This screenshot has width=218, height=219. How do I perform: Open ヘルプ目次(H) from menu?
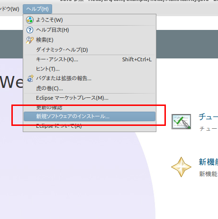click(x=90, y=30)
